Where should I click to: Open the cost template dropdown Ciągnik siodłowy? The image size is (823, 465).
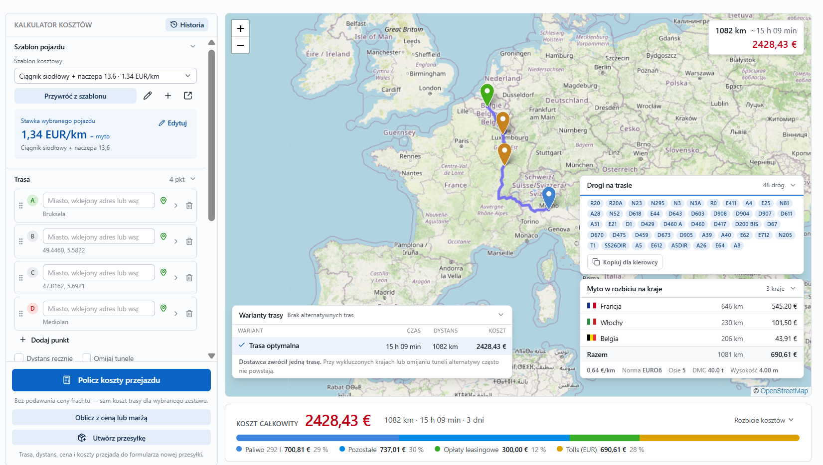(x=105, y=76)
